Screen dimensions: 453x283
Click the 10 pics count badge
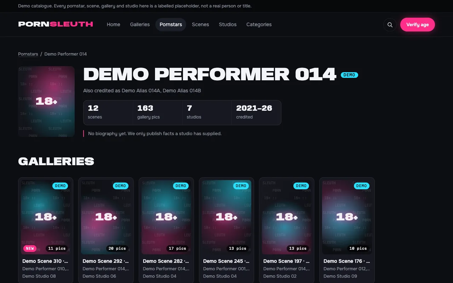[x=358, y=248]
